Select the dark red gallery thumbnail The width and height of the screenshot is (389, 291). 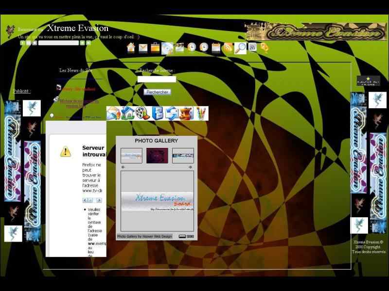click(x=157, y=155)
